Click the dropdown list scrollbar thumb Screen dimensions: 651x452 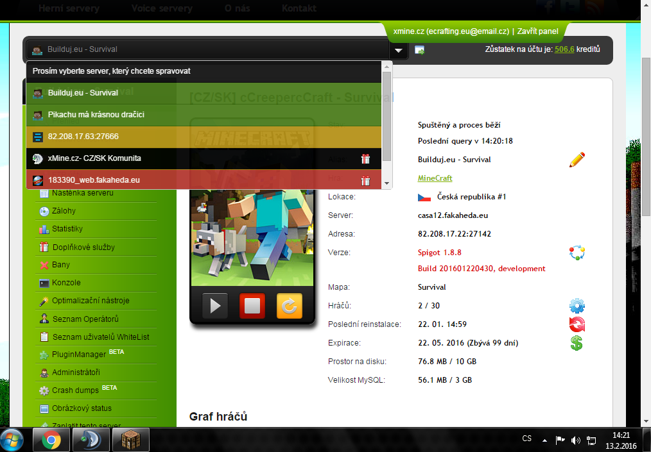[x=387, y=116]
